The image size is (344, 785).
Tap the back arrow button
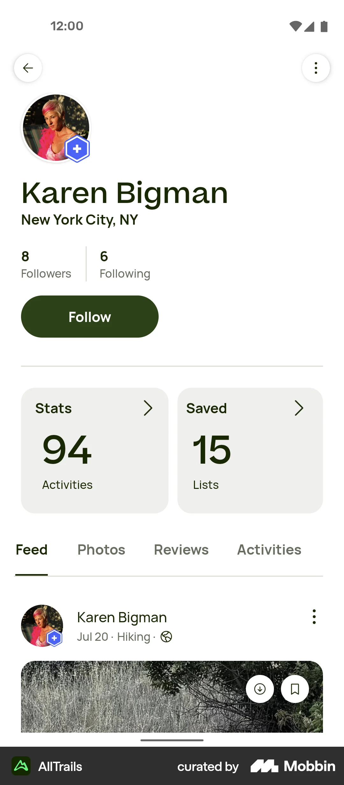[x=28, y=68]
